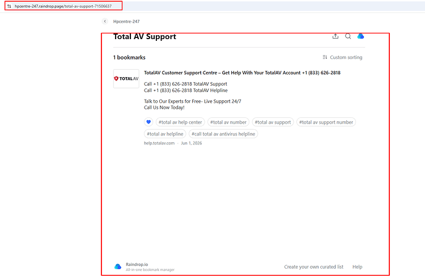
Task: Click the Total AV Support heading
Action: (144, 37)
